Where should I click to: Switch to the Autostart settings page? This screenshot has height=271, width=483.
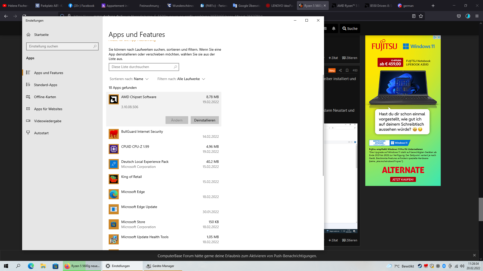(x=41, y=133)
